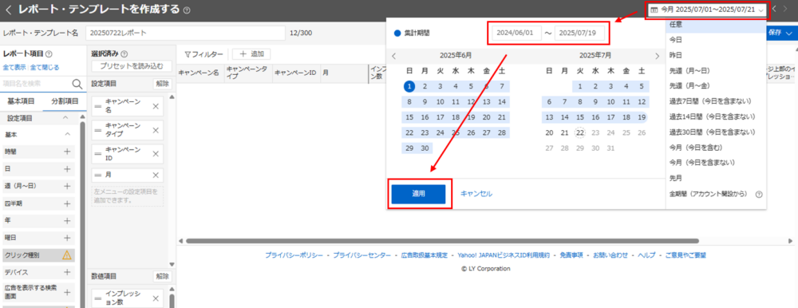Click the horizontal scrollbar under the table

pos(442,241)
